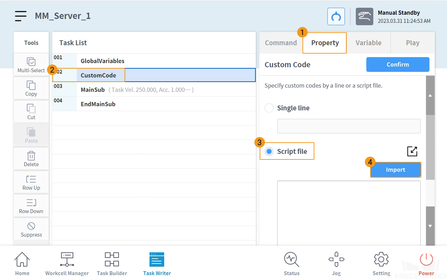447x280 pixels.
Task: Switch to the Command tab
Action: point(281,43)
